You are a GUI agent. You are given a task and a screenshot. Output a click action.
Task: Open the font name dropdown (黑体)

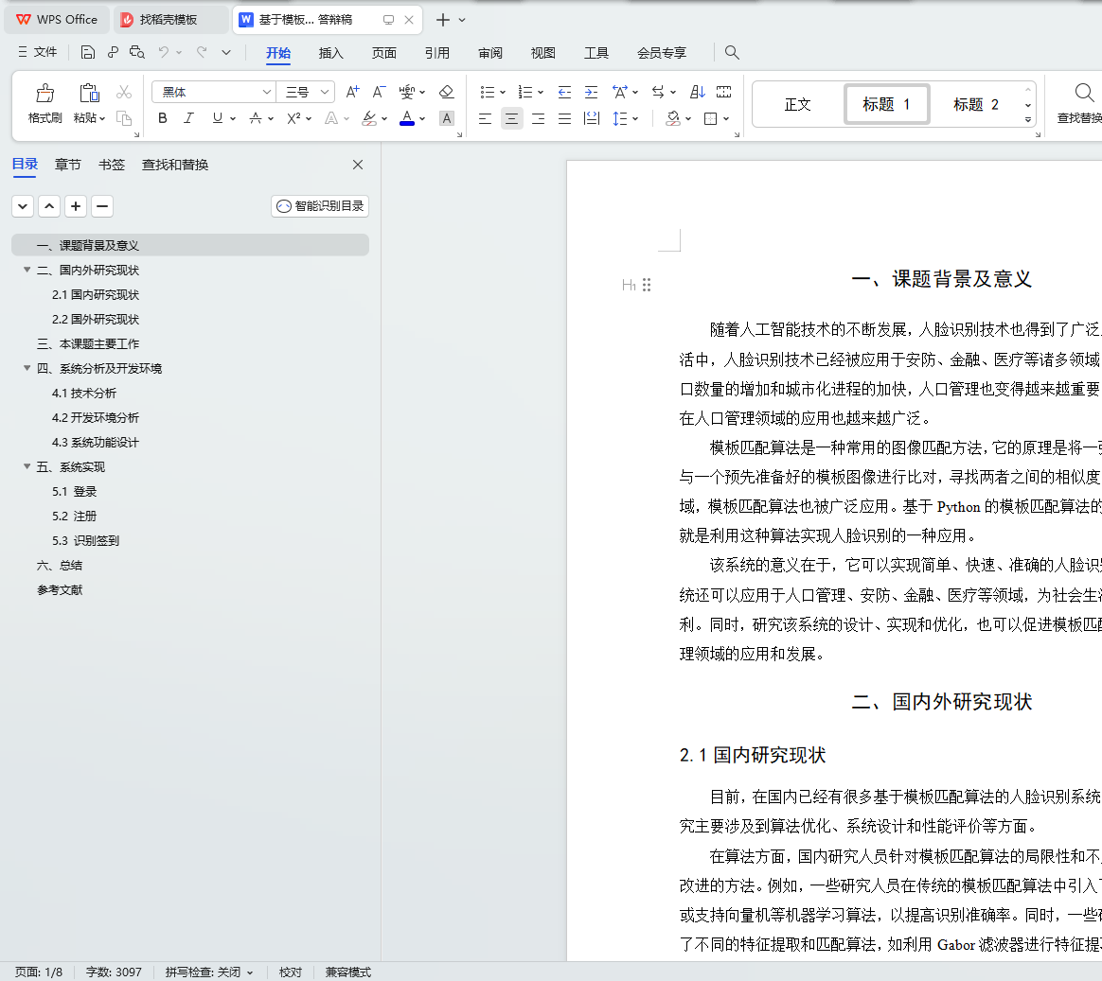(266, 92)
